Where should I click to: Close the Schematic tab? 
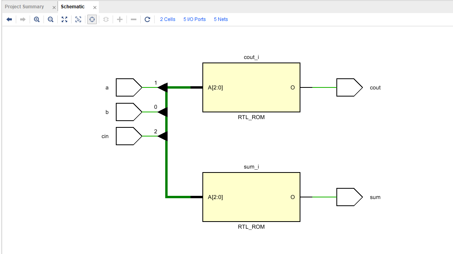click(95, 7)
